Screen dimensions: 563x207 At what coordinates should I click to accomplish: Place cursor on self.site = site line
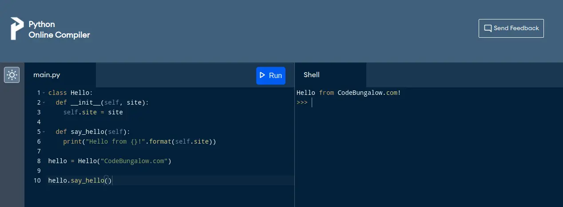coord(93,113)
